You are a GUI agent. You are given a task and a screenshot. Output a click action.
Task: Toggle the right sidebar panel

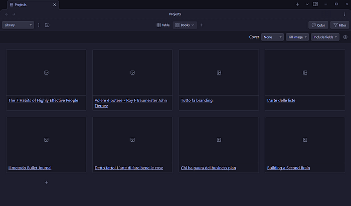pos(315,4)
